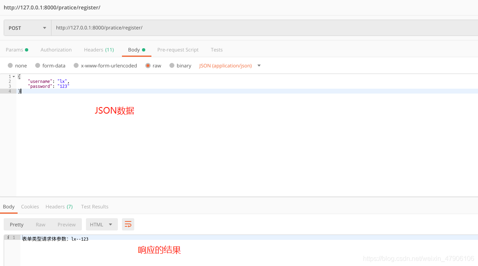Open the Pre-request Script tab

pyautogui.click(x=178, y=49)
